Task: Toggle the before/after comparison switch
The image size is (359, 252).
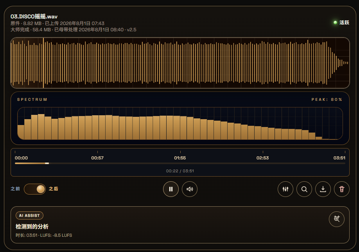Action: 34,189
